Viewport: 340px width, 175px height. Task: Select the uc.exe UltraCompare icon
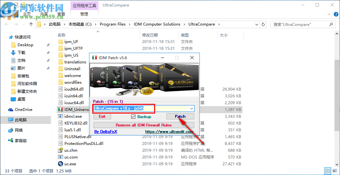(x=61, y=164)
